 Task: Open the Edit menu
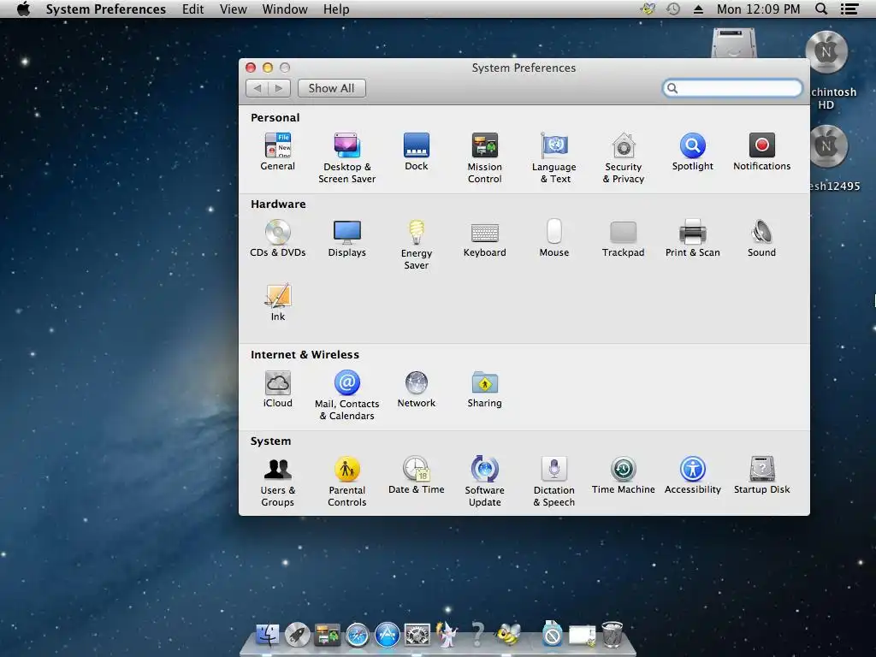point(192,9)
